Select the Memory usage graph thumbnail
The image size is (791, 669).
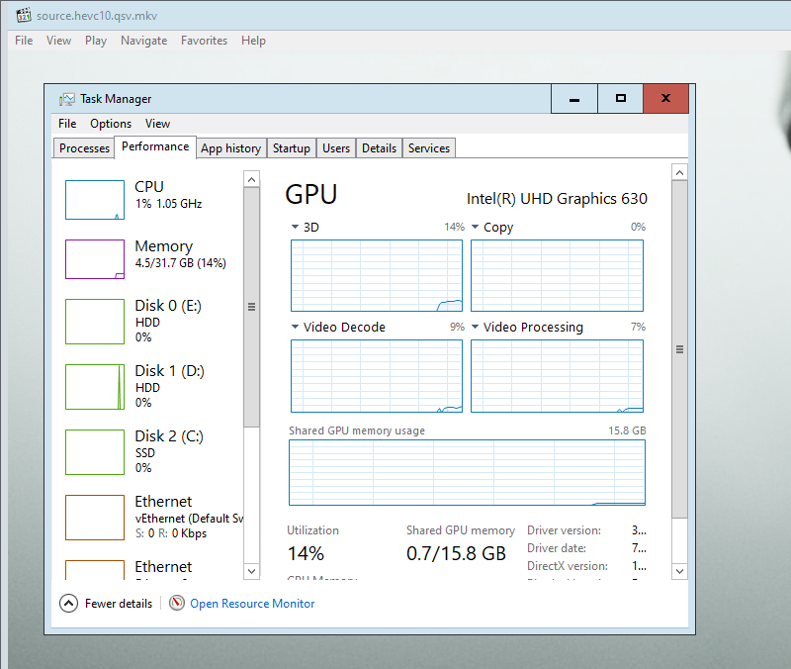(95, 259)
